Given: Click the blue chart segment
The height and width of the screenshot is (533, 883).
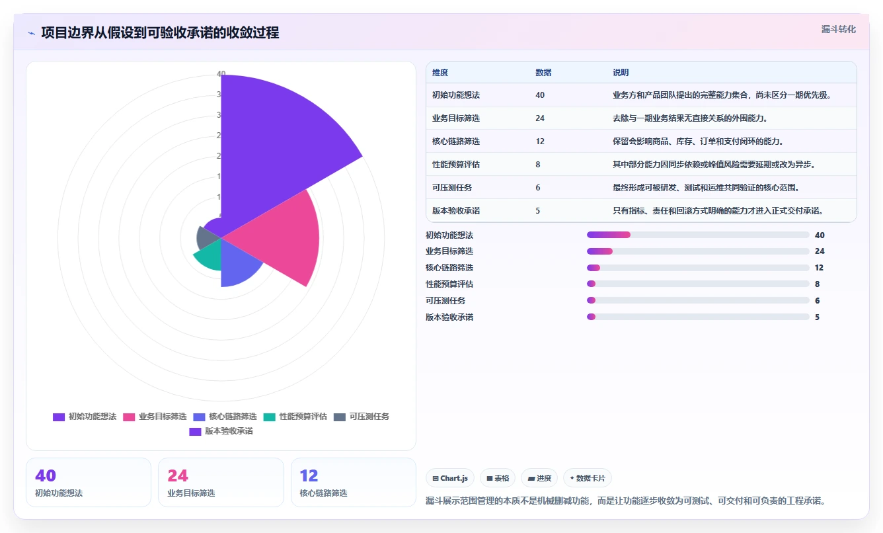Looking at the screenshot, I should [237, 265].
